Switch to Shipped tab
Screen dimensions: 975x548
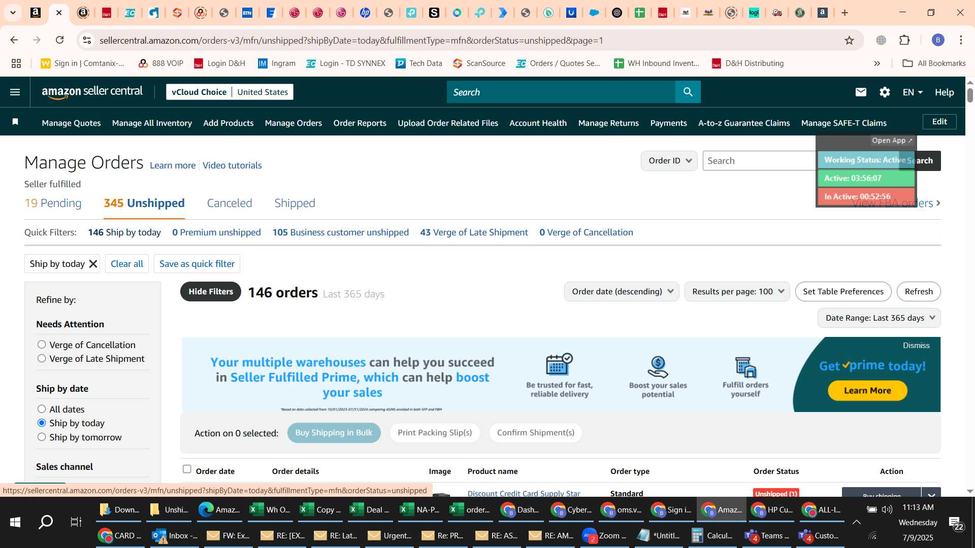click(295, 203)
